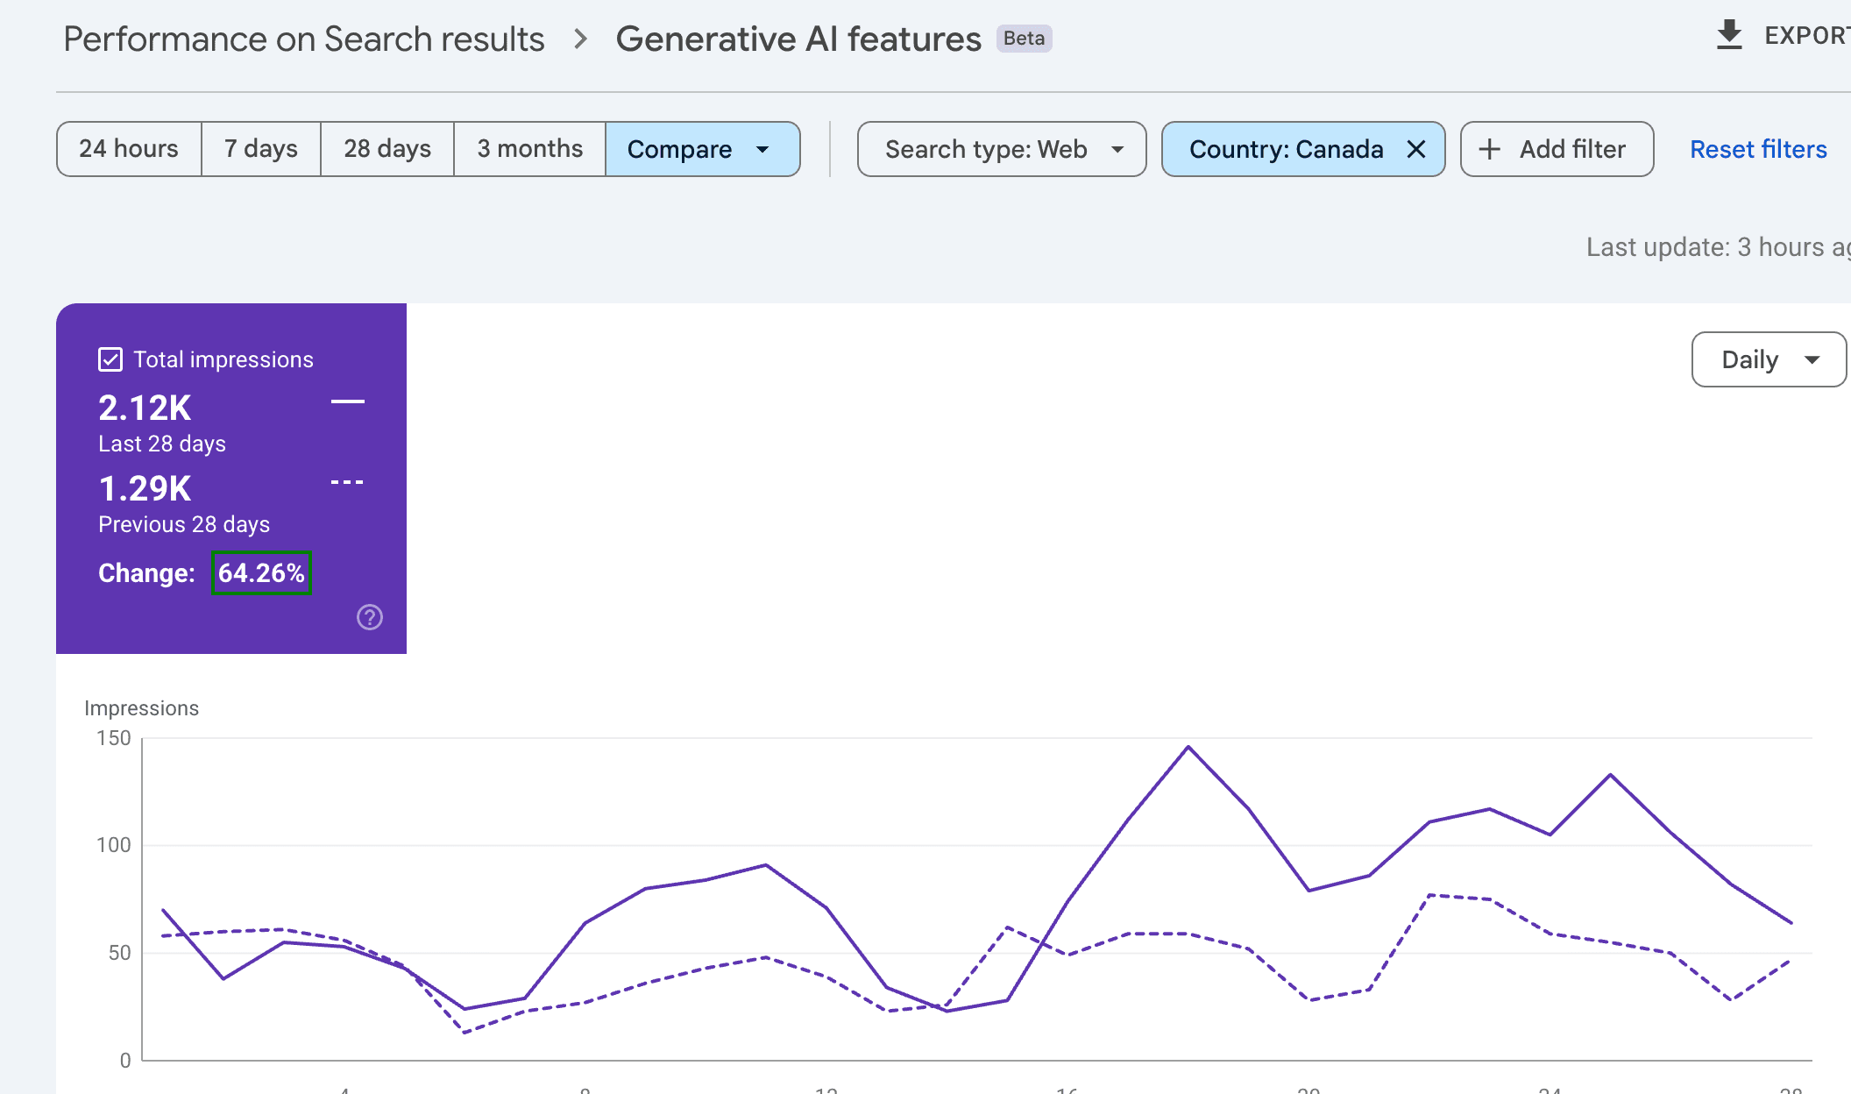
Task: Click the Last 28 days label
Action: [x=162, y=444]
